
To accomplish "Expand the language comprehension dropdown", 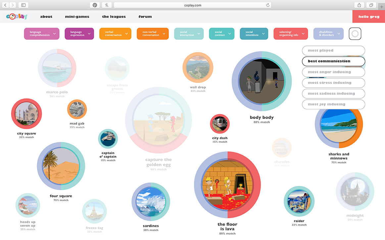I will pos(42,34).
